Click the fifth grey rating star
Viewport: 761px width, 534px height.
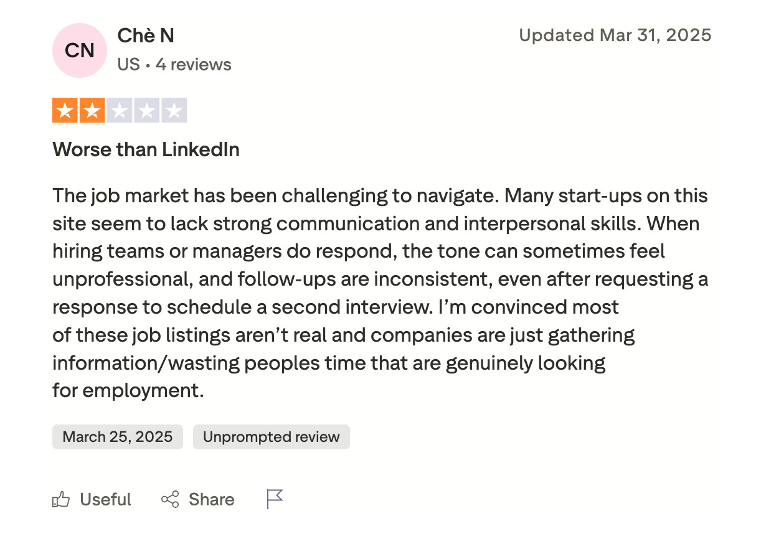pos(174,111)
